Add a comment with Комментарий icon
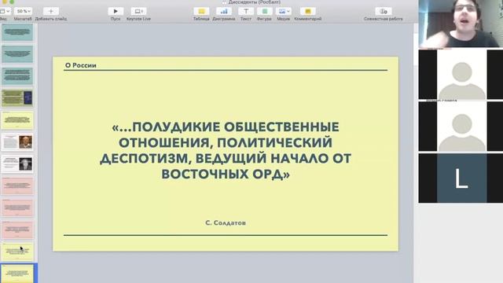This screenshot has height=283, width=503. pyautogui.click(x=307, y=11)
